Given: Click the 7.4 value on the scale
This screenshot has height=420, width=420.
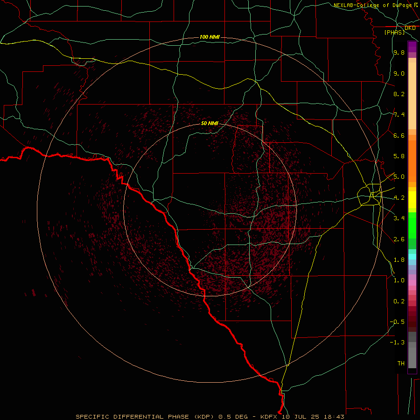Looking at the screenshot, I should point(399,115).
